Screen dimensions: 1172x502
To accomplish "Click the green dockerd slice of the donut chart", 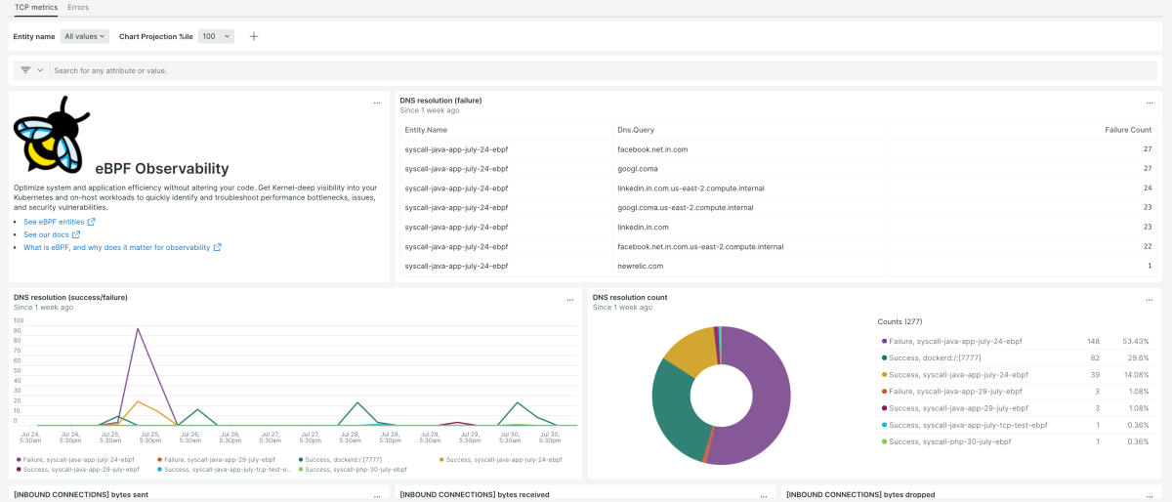I will coord(670,405).
